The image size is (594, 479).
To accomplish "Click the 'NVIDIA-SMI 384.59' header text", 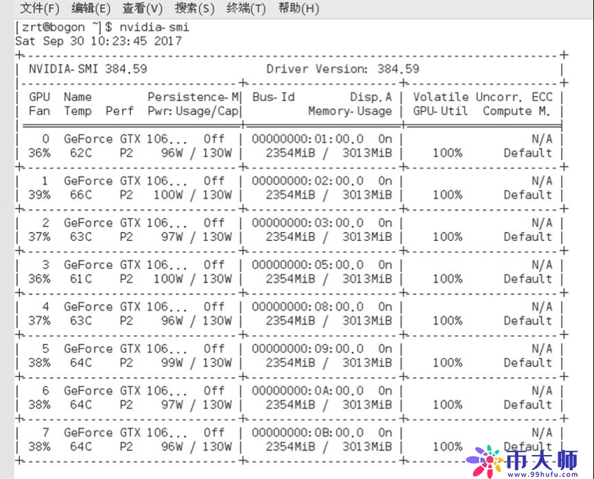I will (x=88, y=69).
